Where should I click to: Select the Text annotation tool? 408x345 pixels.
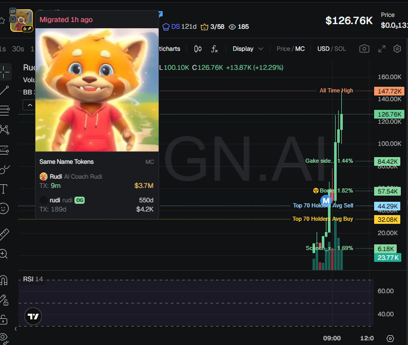pyautogui.click(x=4, y=189)
